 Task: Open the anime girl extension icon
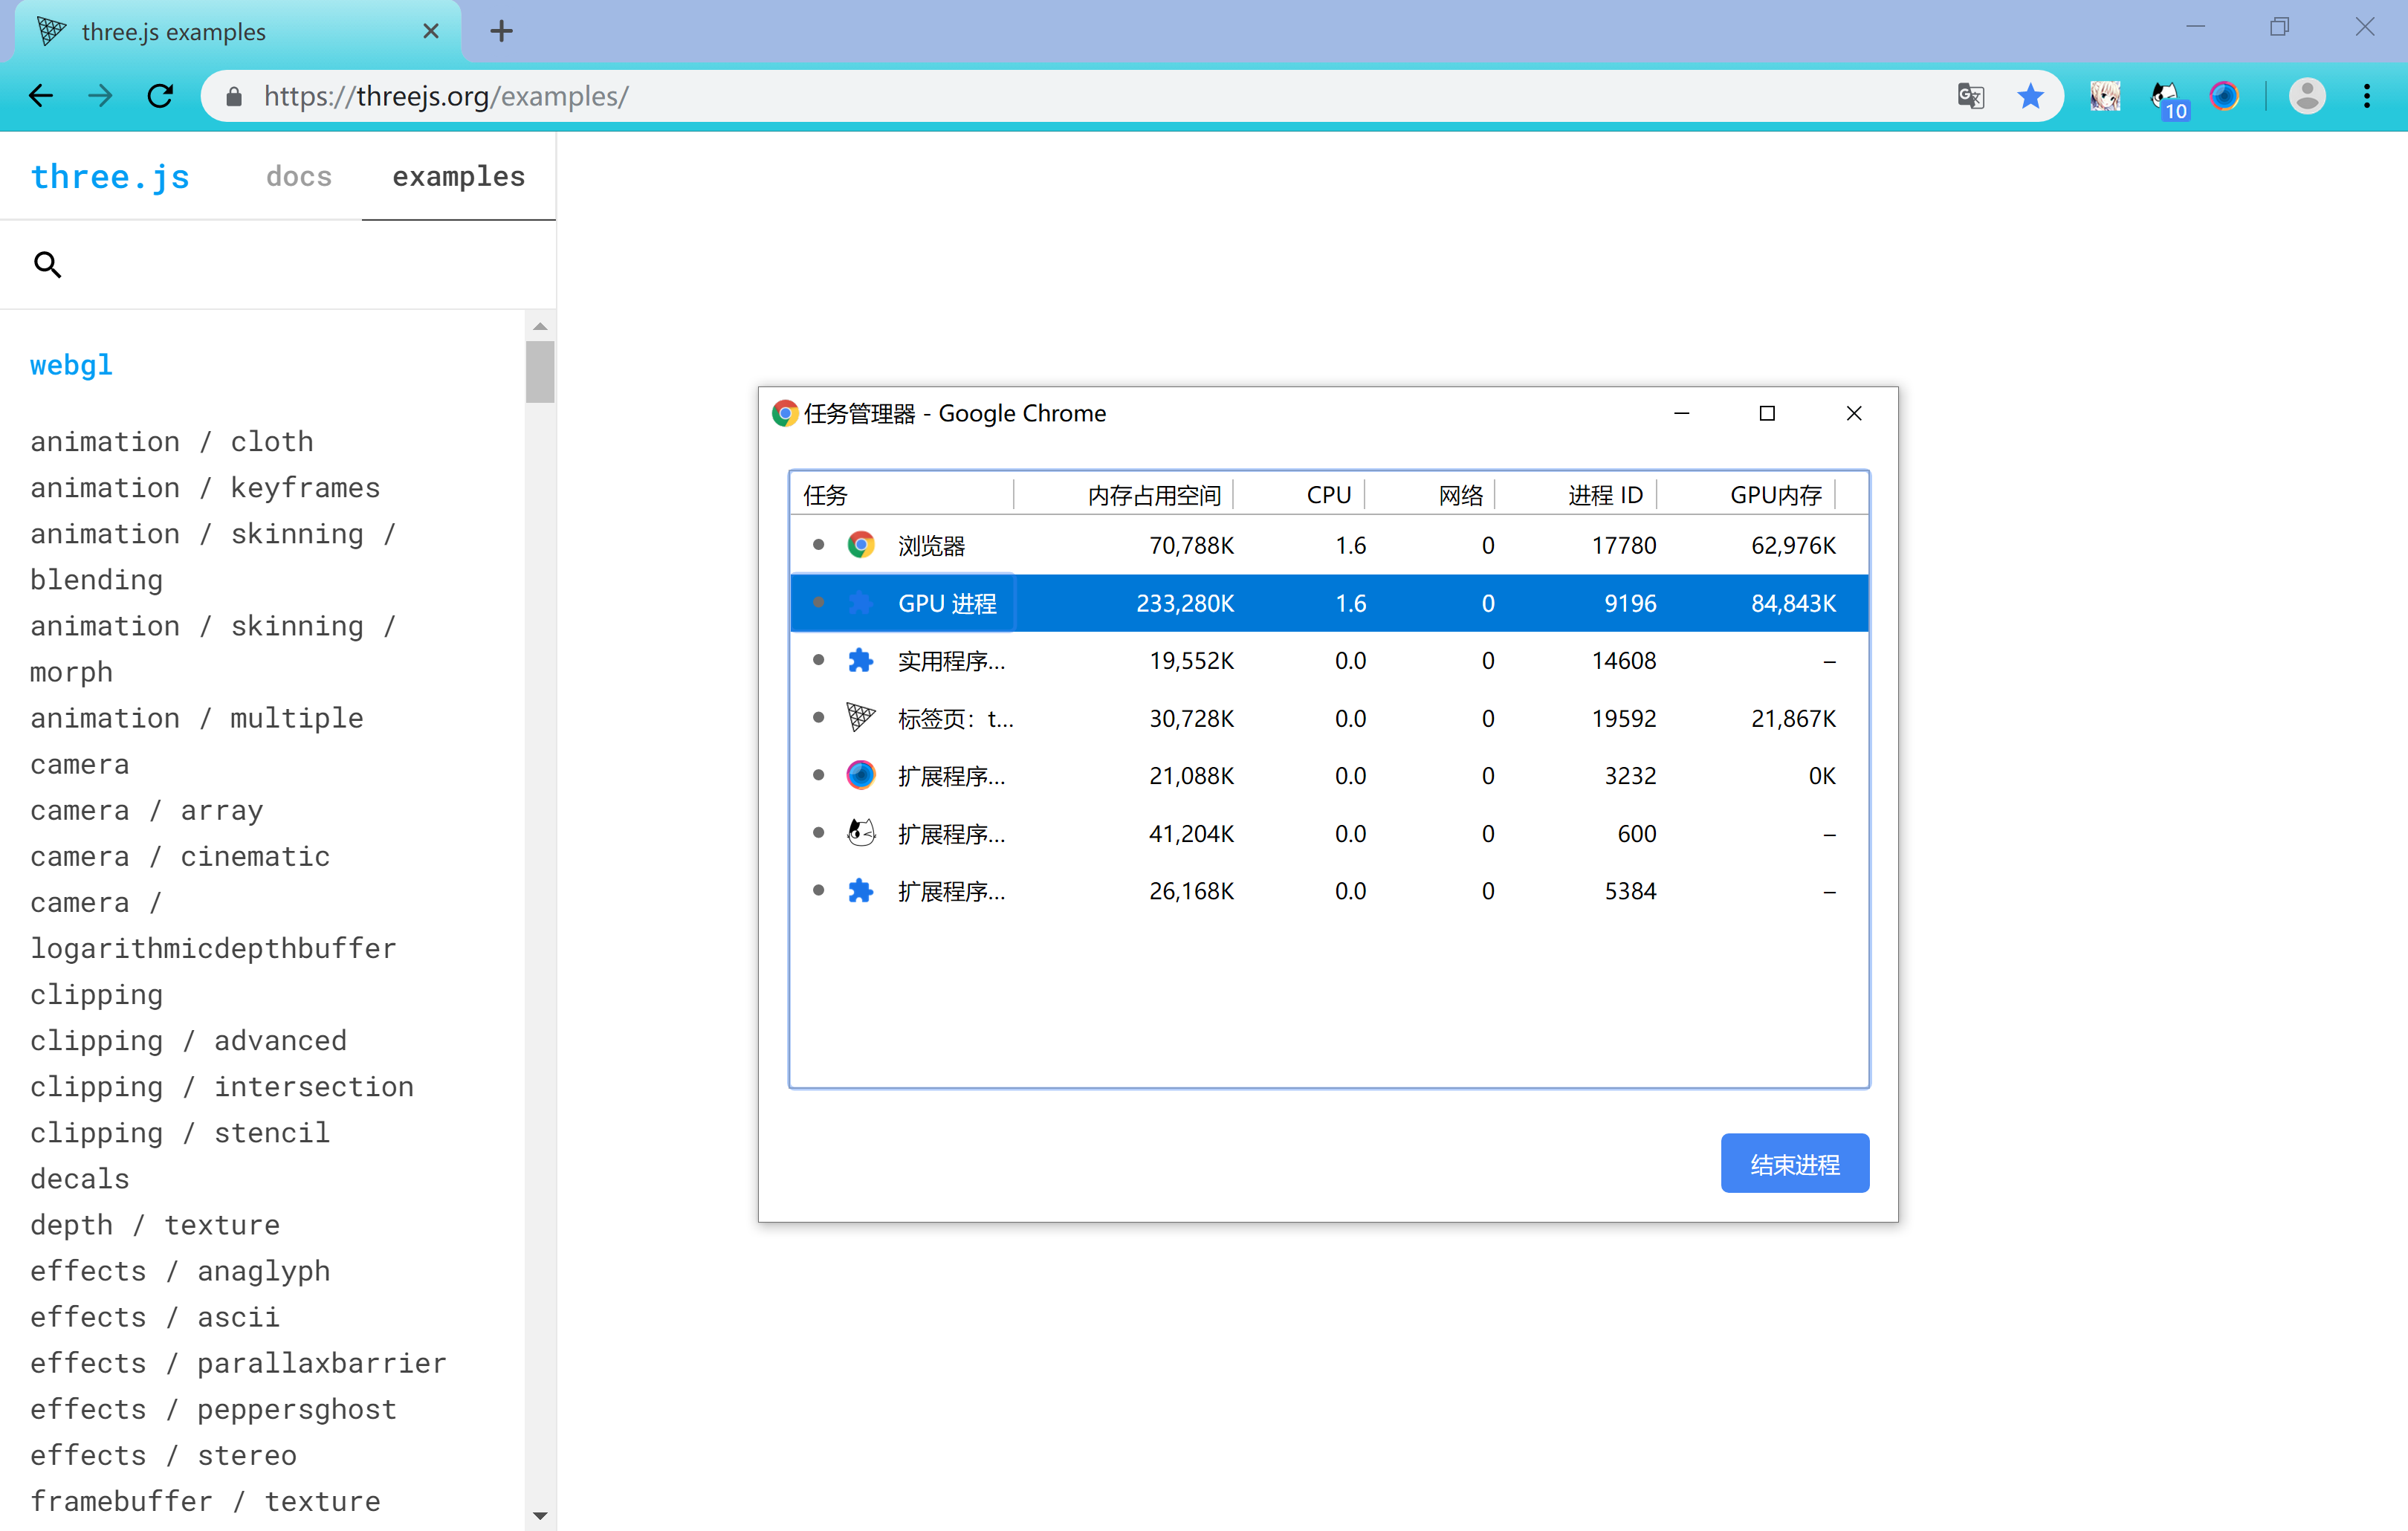pyautogui.click(x=2104, y=96)
